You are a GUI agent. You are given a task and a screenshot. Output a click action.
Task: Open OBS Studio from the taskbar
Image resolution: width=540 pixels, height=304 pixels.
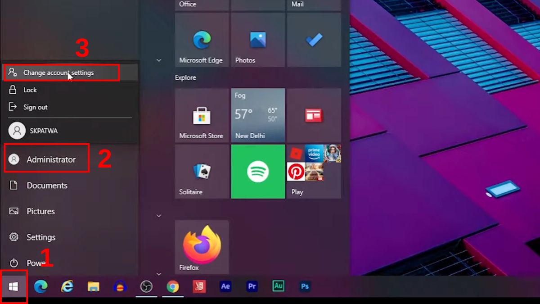tap(146, 286)
